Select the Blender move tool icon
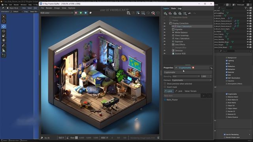The height and width of the screenshot is (142, 253). (4, 26)
